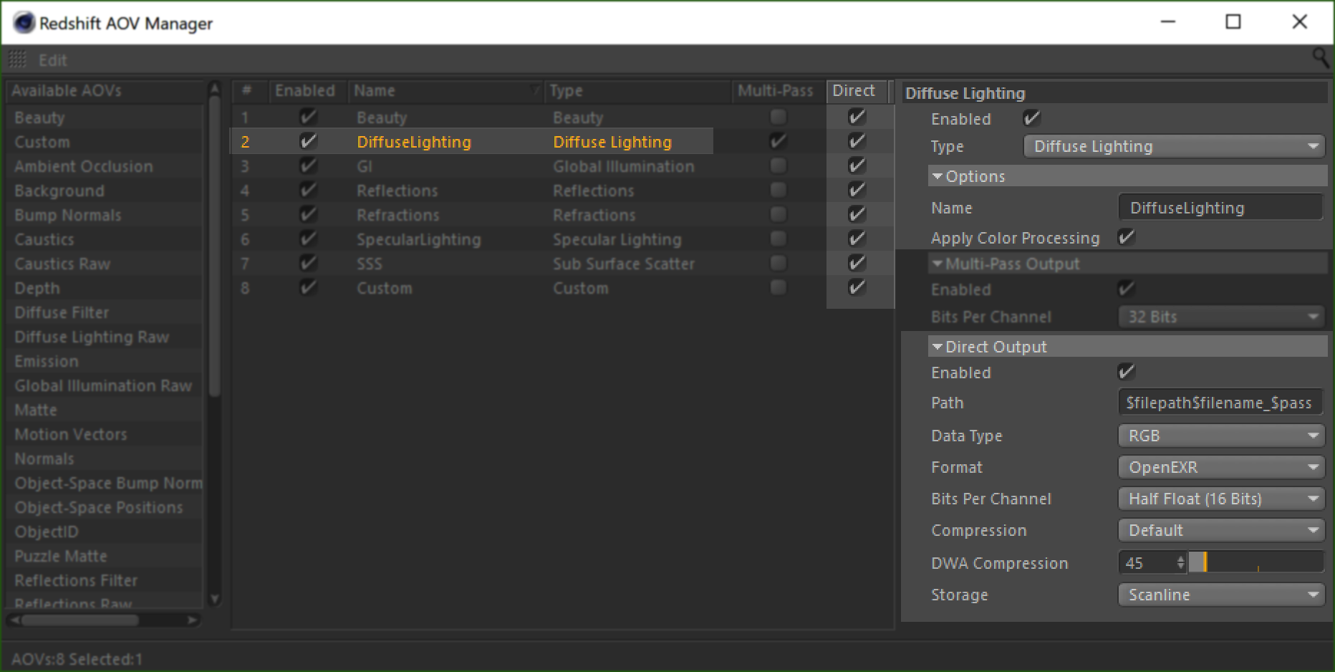Select Normals in Available AOVs list
The width and height of the screenshot is (1335, 672).
click(44, 459)
